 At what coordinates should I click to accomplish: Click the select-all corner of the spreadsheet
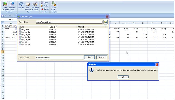point(2,23)
